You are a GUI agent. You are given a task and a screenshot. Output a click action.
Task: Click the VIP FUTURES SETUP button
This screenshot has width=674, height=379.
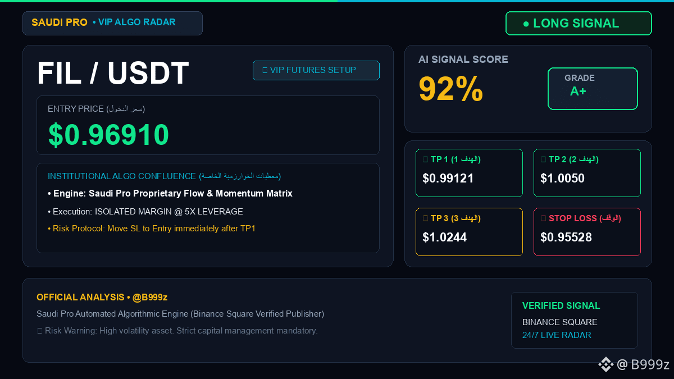tap(316, 70)
